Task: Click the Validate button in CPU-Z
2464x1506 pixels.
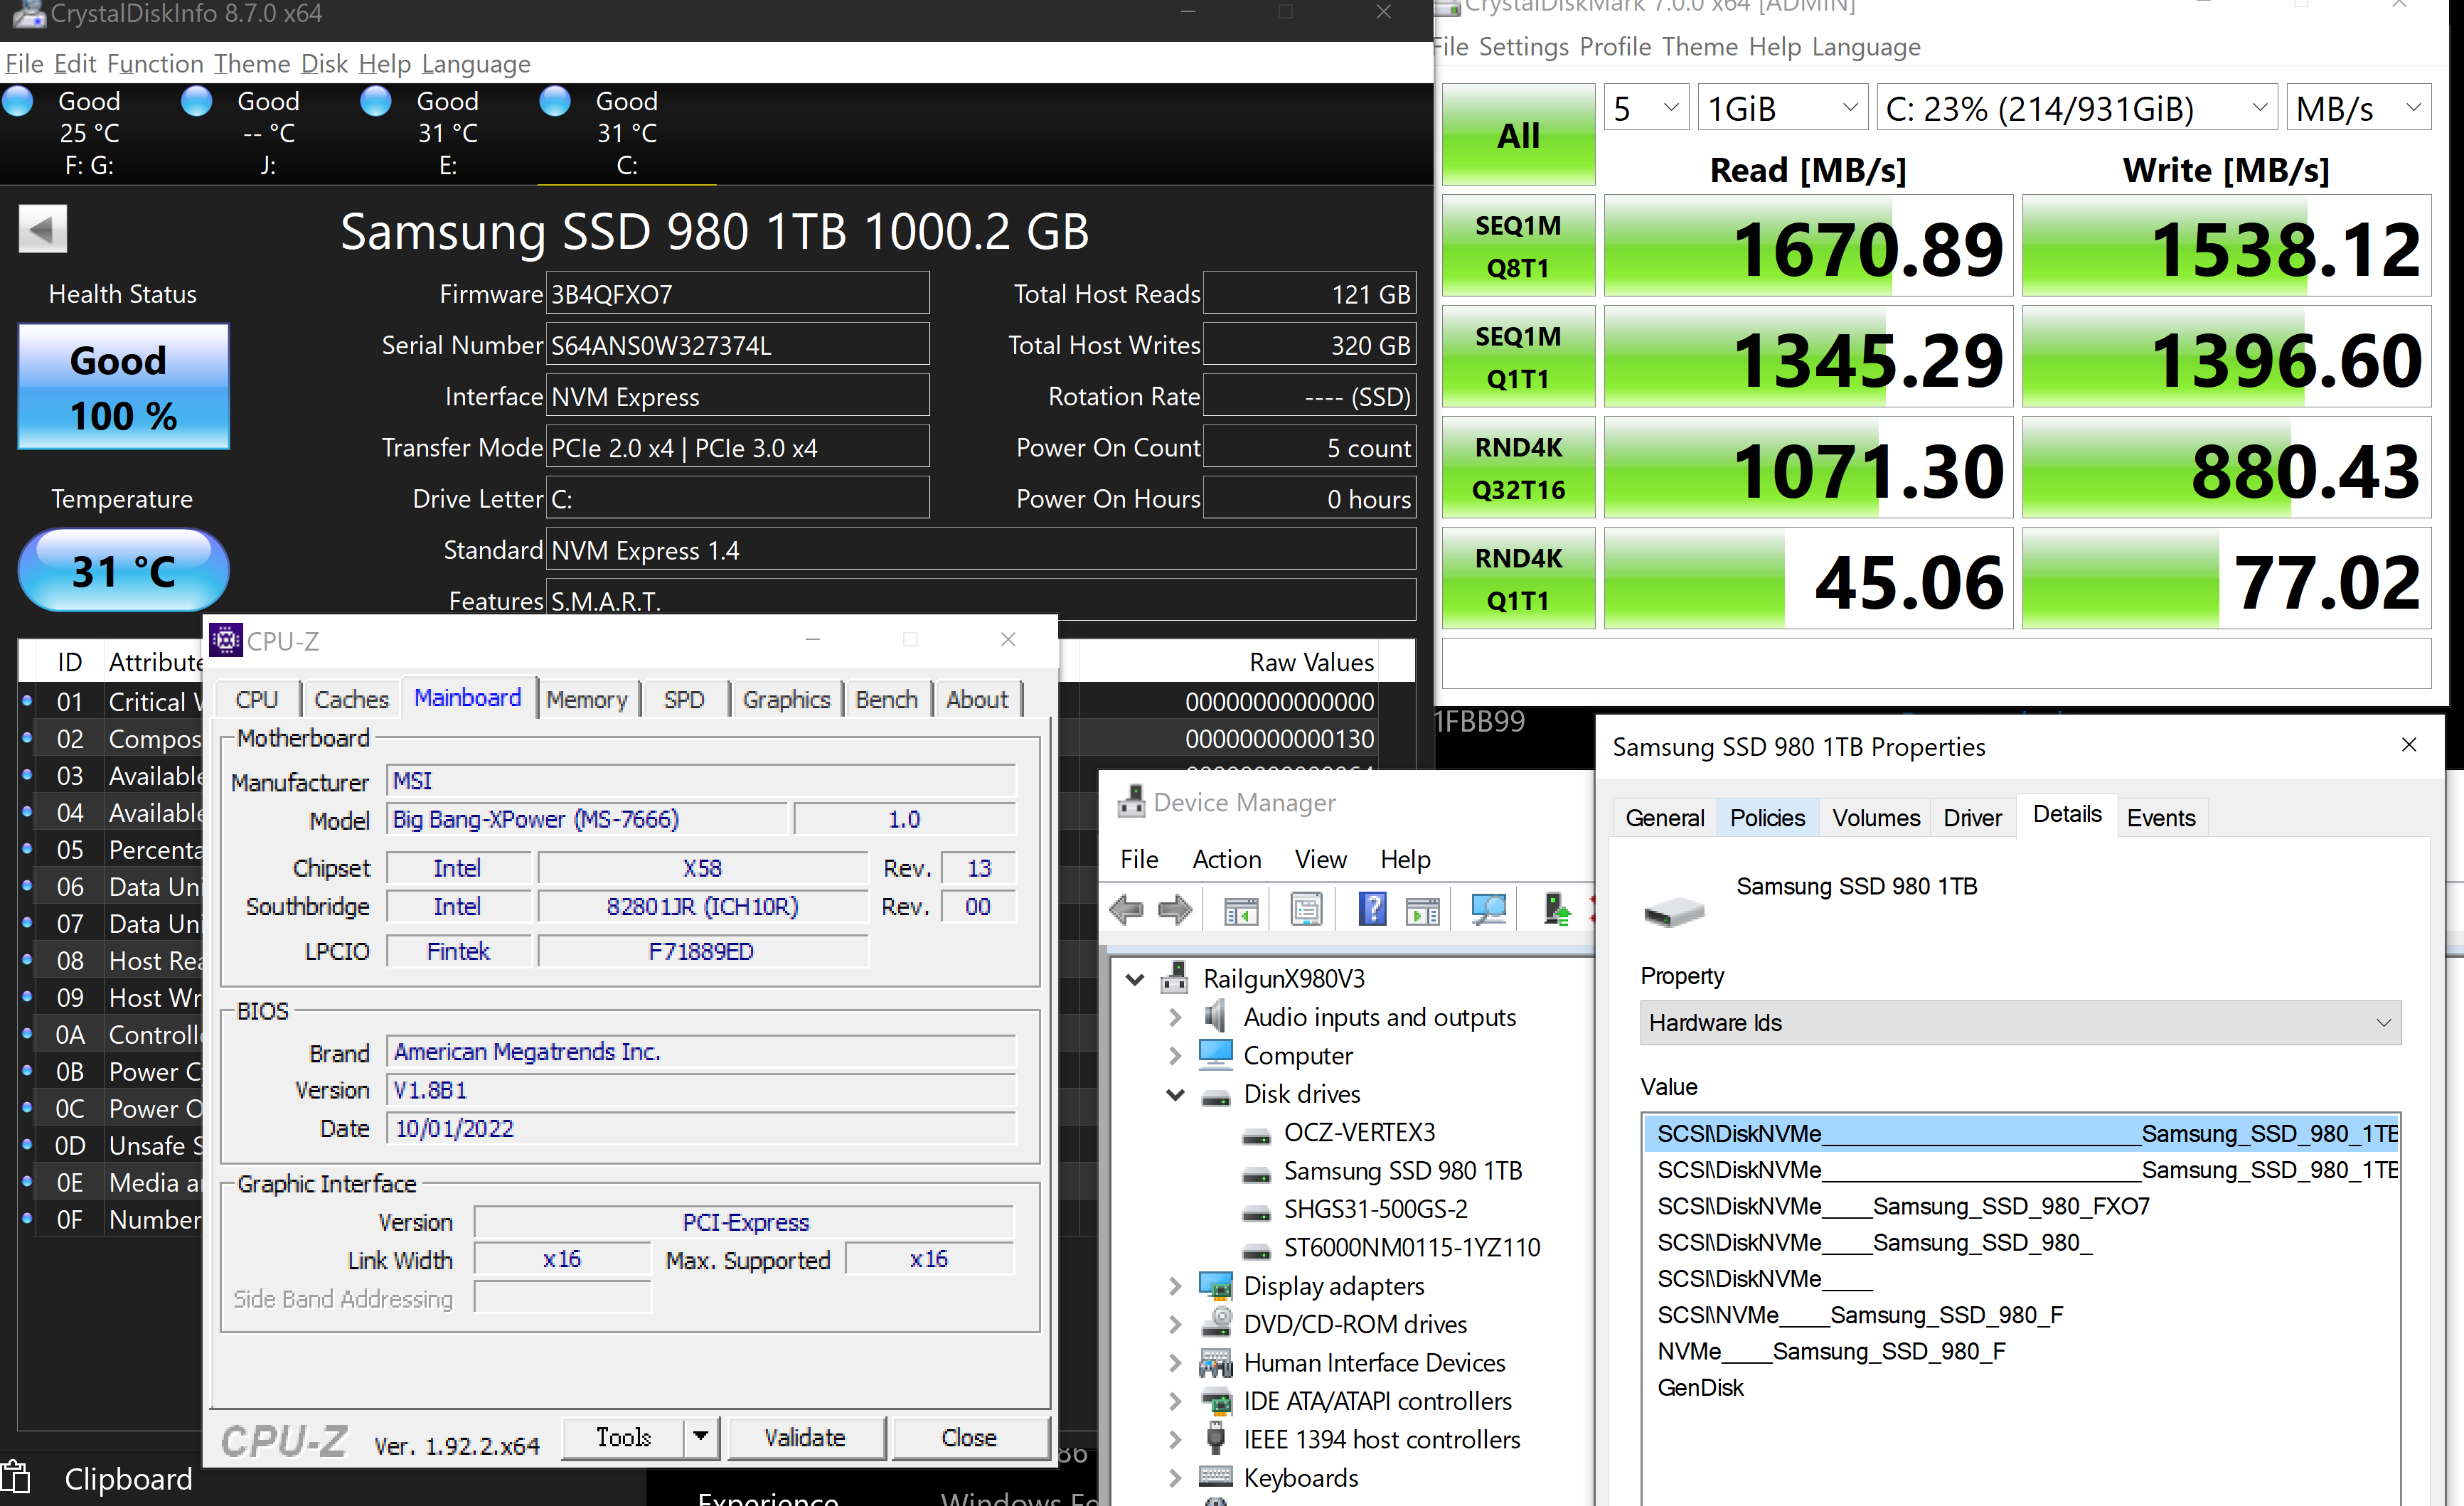Action: (806, 1437)
